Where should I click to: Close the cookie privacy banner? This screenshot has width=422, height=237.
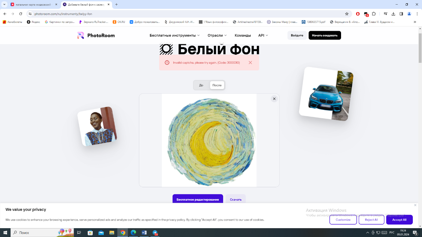[415, 205]
